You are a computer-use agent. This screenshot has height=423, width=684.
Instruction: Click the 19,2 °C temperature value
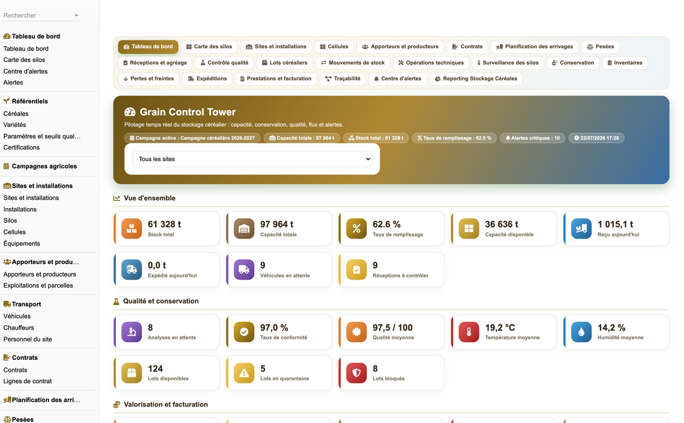(500, 327)
